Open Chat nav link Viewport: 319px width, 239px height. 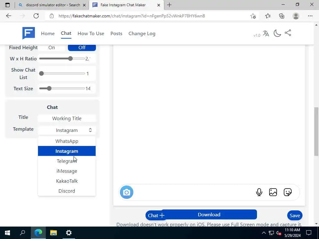pyautogui.click(x=66, y=33)
